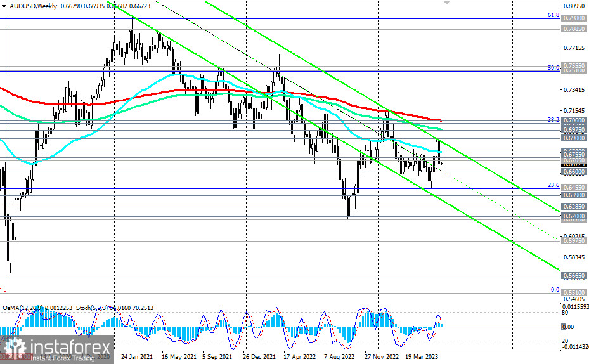Viewport: 589px width, 364px height.
Task: Click the 0.70600 price level tag
Action: [574, 120]
